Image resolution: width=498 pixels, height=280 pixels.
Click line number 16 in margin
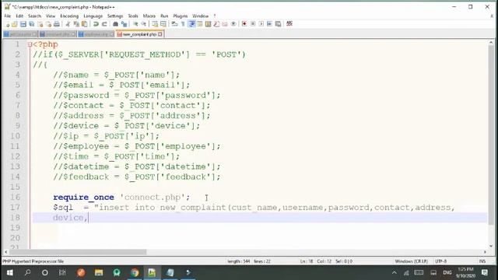[15, 197]
